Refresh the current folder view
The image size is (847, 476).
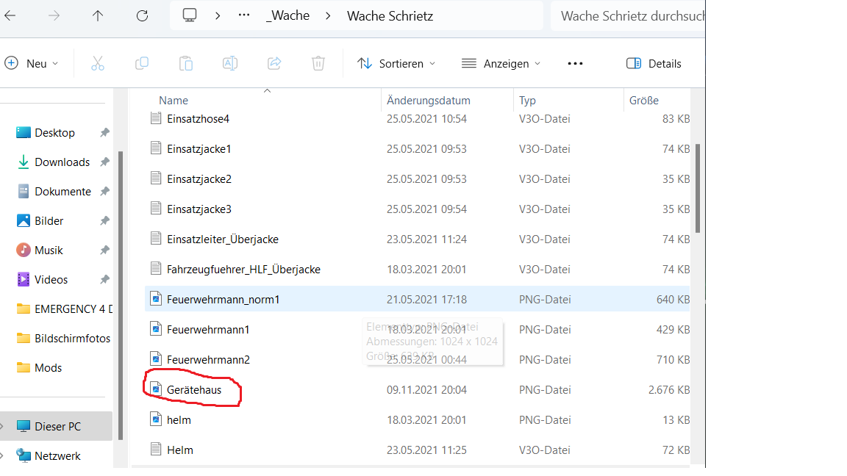pyautogui.click(x=143, y=15)
